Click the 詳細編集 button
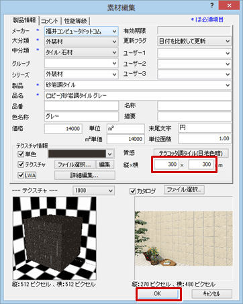This screenshot has height=304, width=243. (x=85, y=175)
